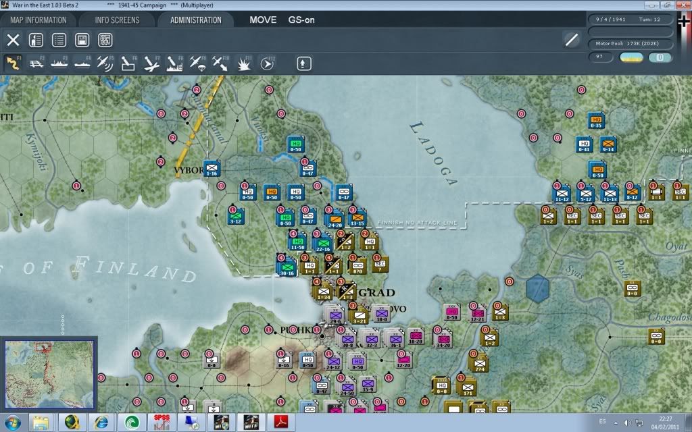Select the F3 naval transport ship icon
This screenshot has width=692, height=432.
[59, 63]
